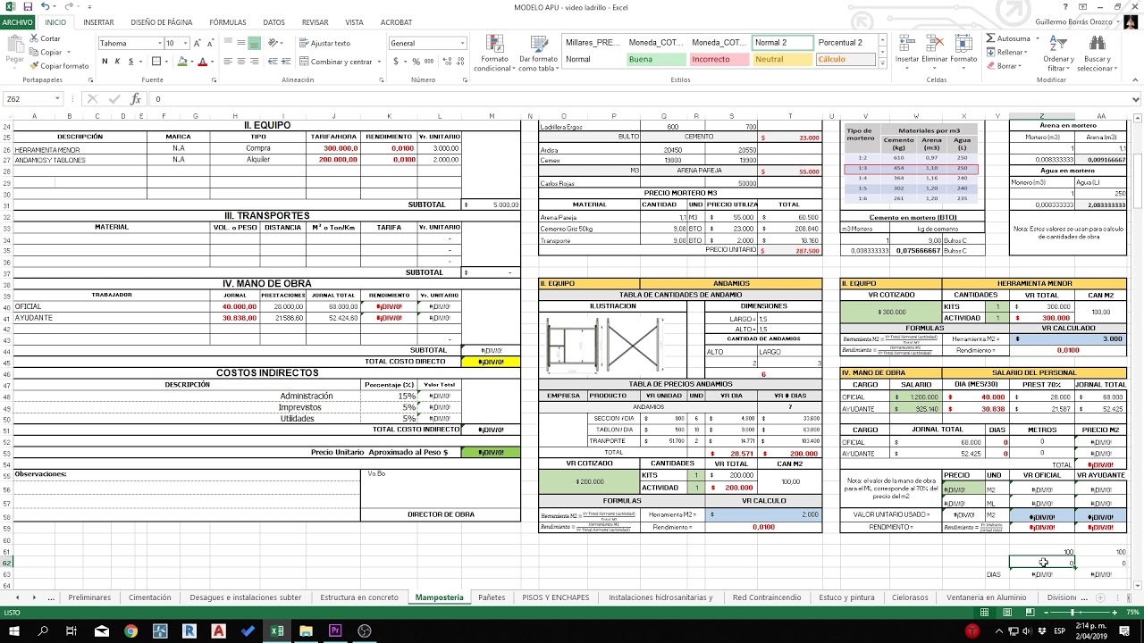Switch to the INSERTAR ribbon tab
The image size is (1144, 643).
point(98,22)
